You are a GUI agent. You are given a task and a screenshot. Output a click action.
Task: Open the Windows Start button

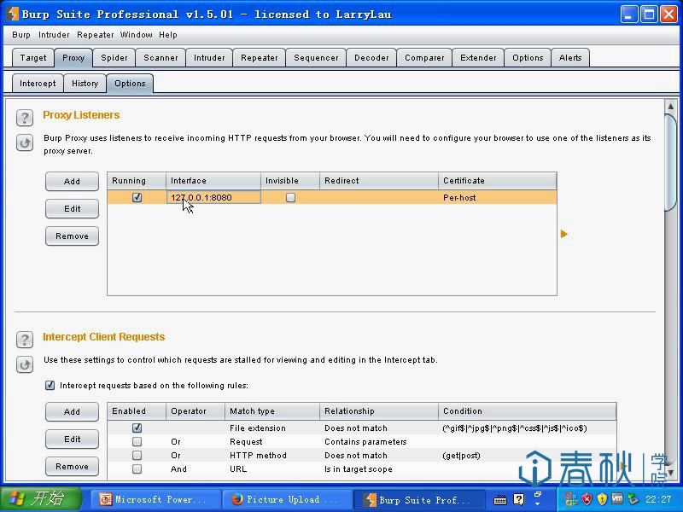(41, 499)
